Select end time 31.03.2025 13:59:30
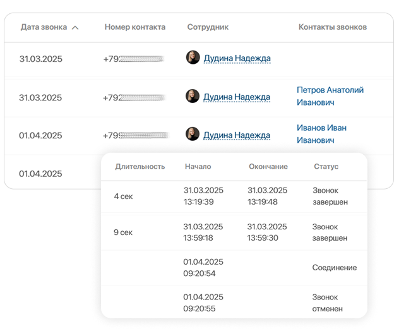This screenshot has height=331, width=399. (267, 232)
